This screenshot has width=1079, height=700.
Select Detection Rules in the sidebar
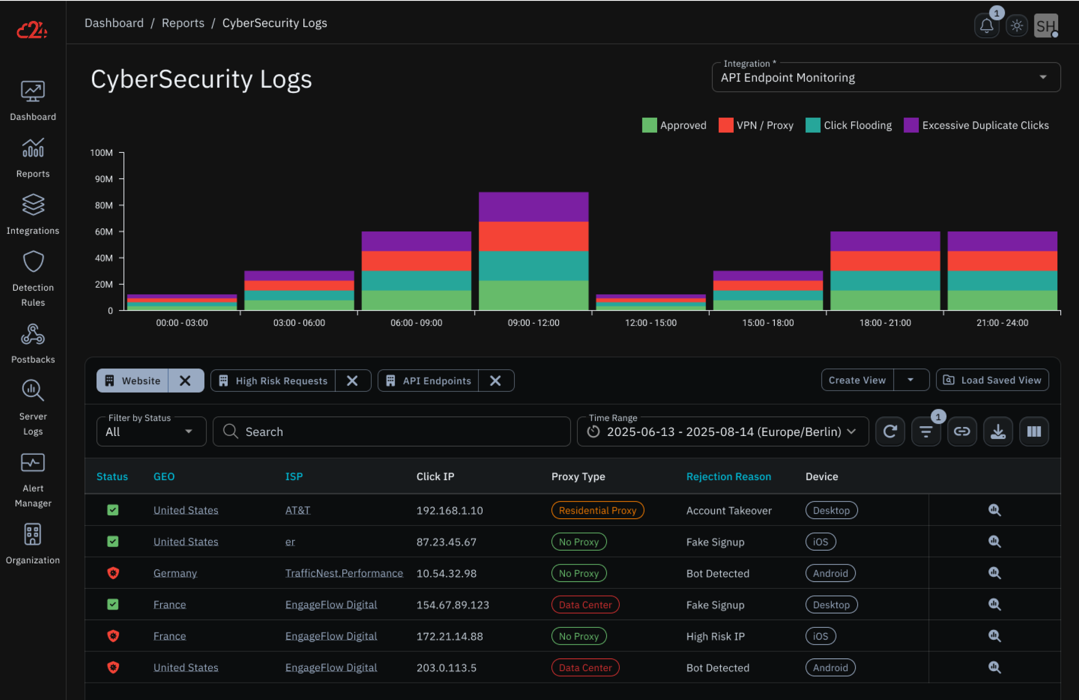coord(33,276)
